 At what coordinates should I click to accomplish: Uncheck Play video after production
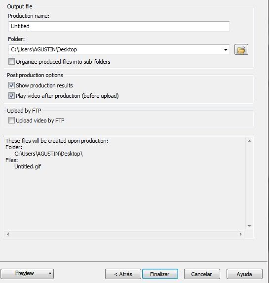click(11, 95)
